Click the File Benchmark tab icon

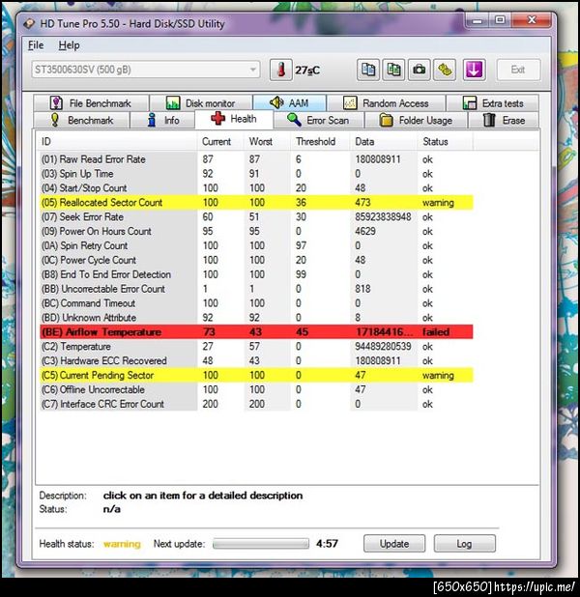(x=56, y=102)
